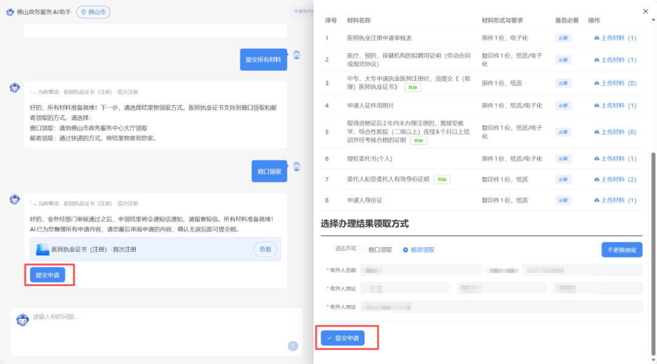This screenshot has width=657, height=364.
Task: Click the user avatar beside 窗口领取 bubble
Action: pyautogui.click(x=297, y=167)
